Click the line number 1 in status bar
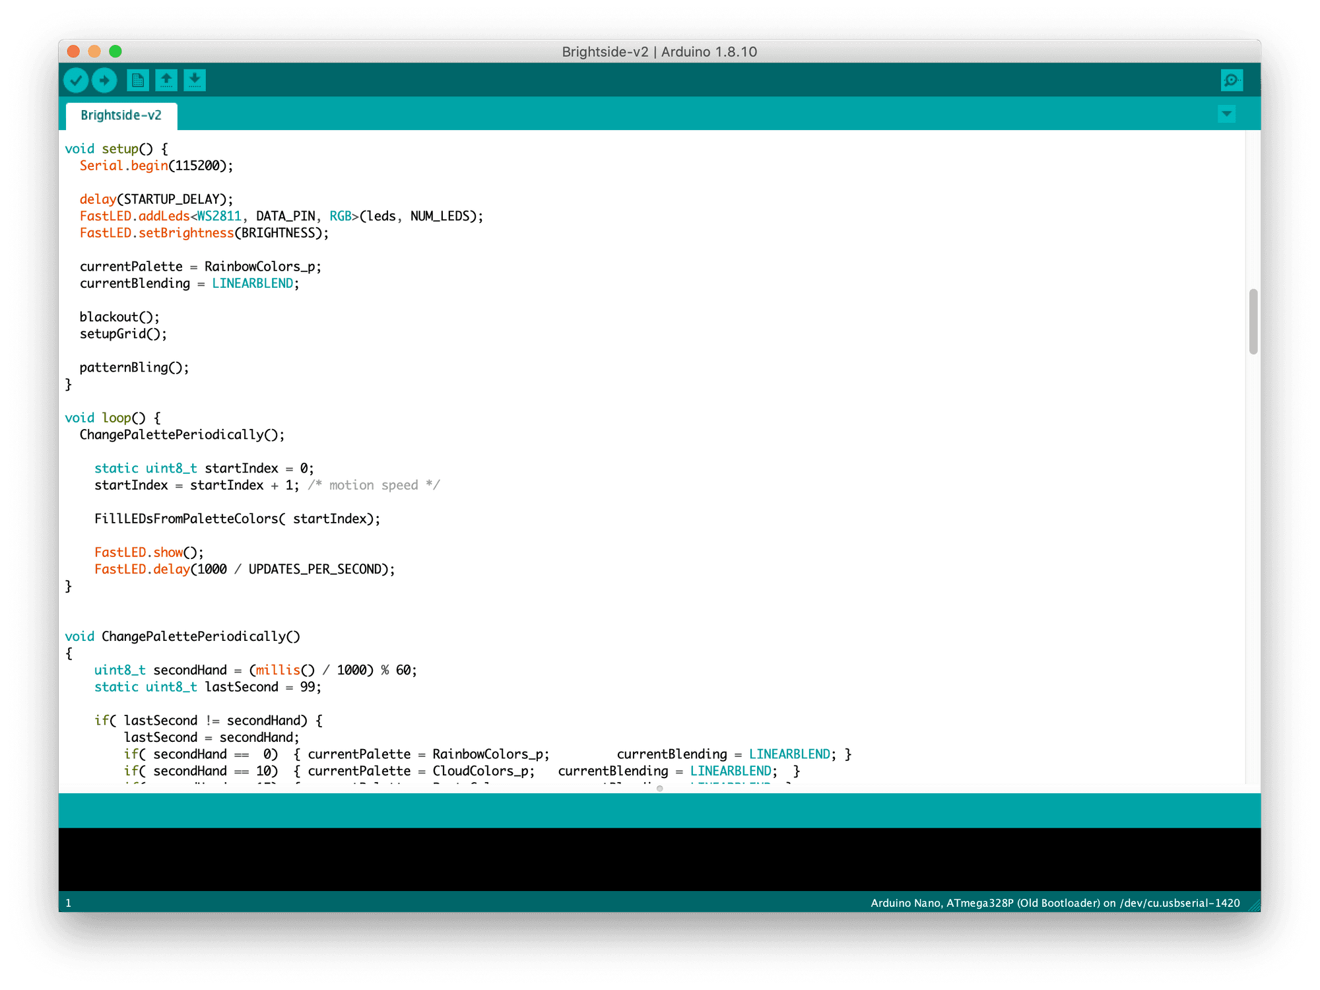 [x=68, y=903]
